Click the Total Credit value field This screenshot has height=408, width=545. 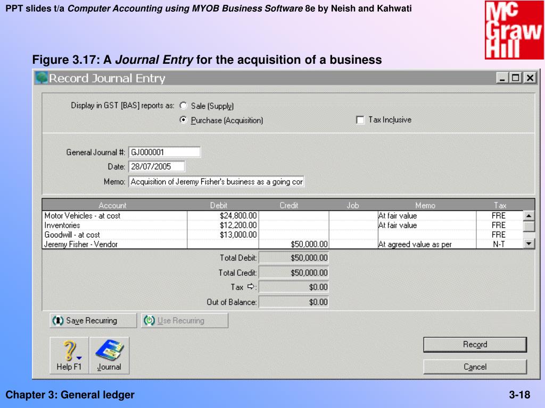point(294,273)
